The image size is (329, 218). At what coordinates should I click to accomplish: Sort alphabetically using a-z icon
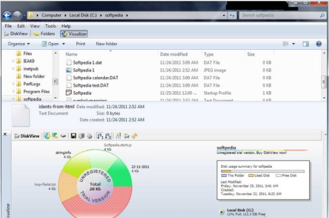click(108, 136)
